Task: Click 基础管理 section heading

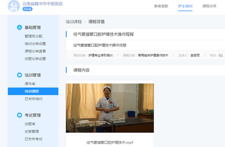Action: tap(33, 27)
